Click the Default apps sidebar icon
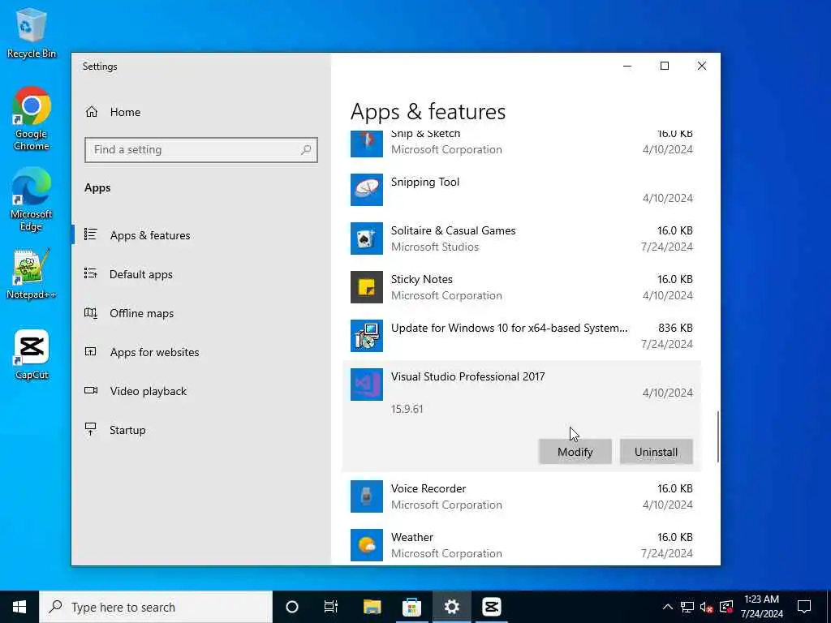831x623 pixels. pyautogui.click(x=91, y=273)
